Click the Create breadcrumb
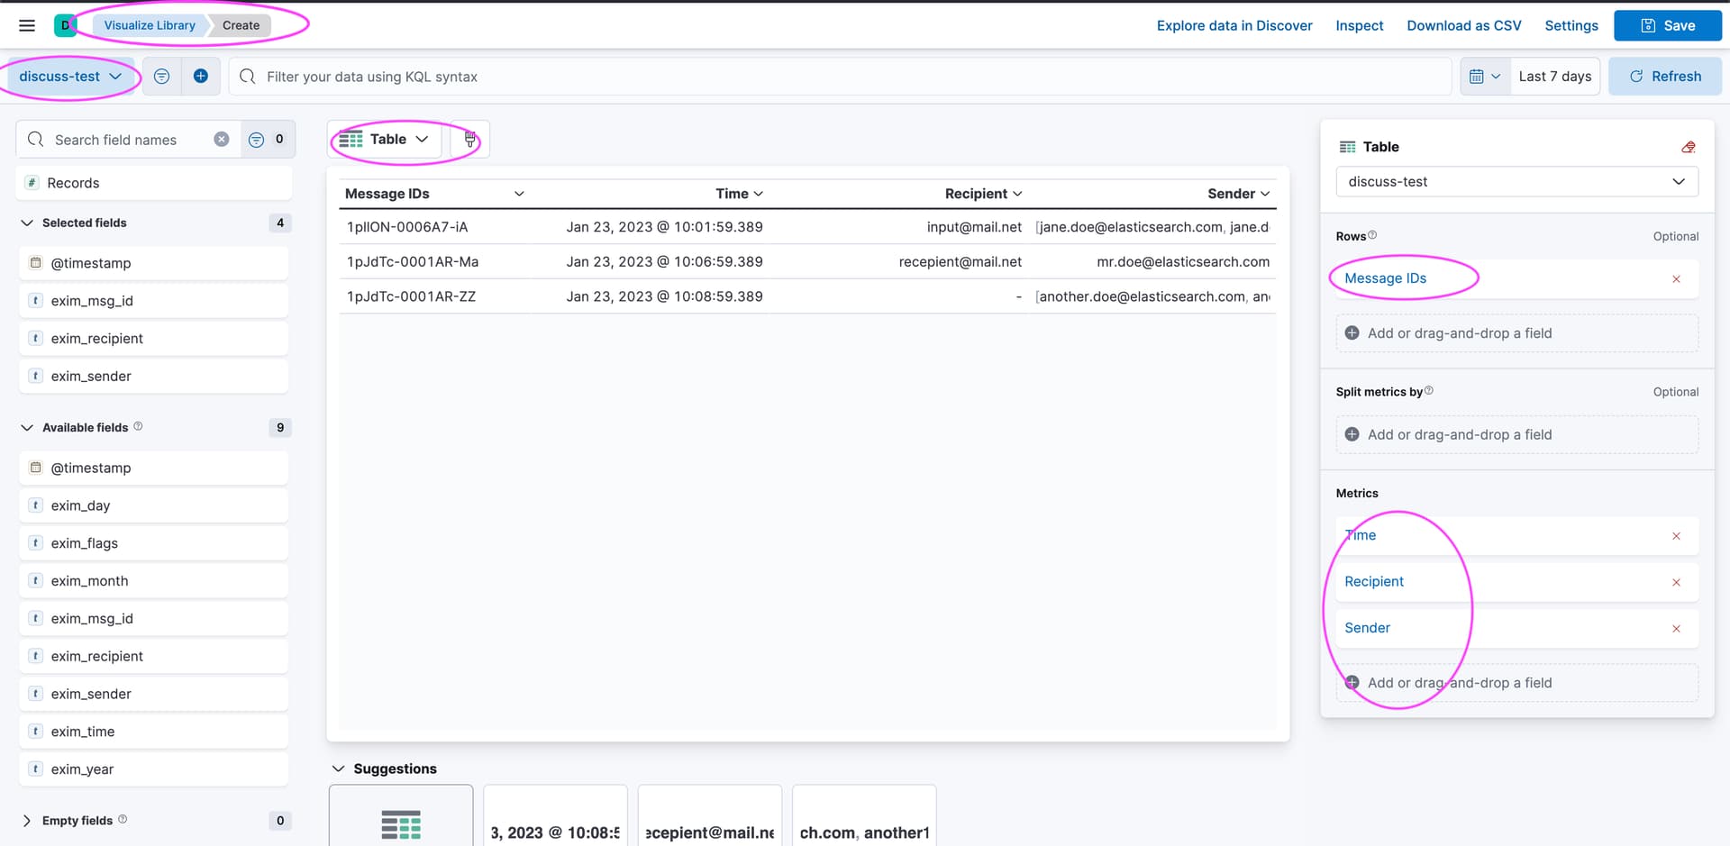Screen dimensions: 1730x846 tap(241, 25)
